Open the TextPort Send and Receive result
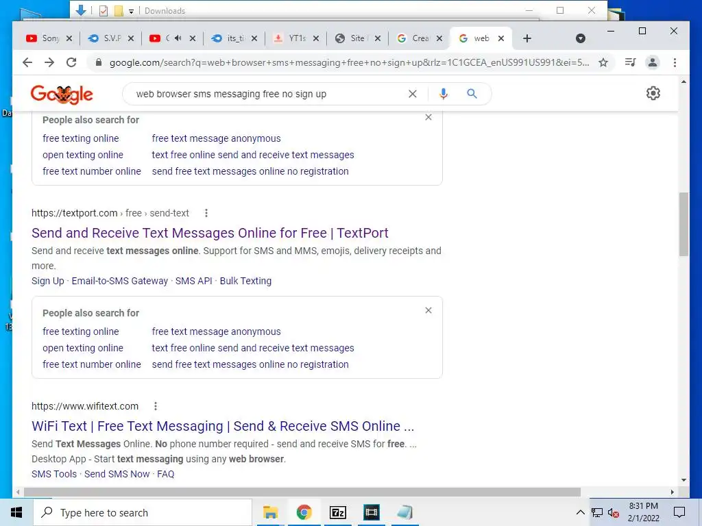This screenshot has height=526, width=702. (210, 233)
